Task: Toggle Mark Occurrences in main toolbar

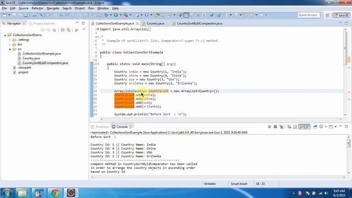Action: pos(186,15)
